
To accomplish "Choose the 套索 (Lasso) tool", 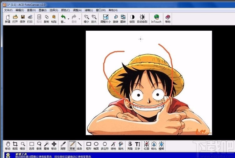I will (x=39, y=146).
